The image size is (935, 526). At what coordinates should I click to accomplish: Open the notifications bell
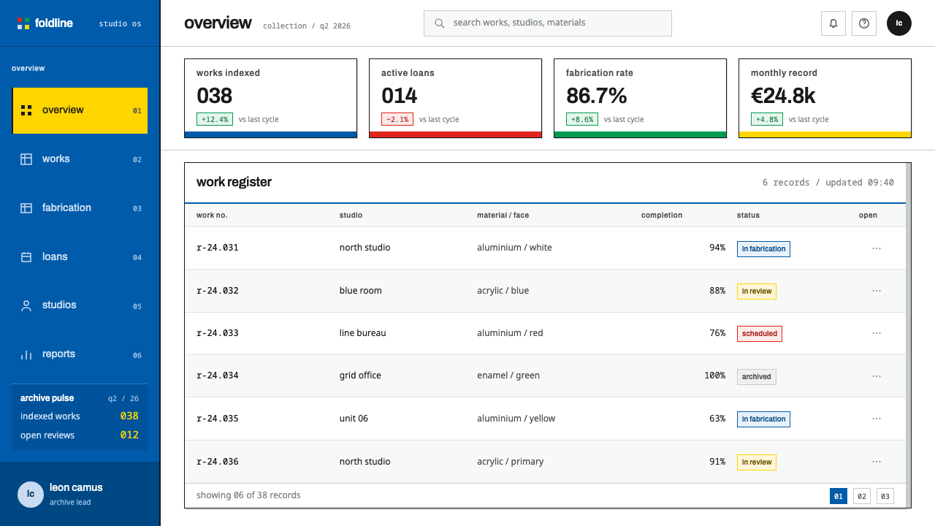(833, 23)
